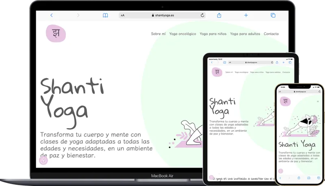325x186 pixels.
Task: Click the pink logo on iPhone page
Action: pos(285,101)
